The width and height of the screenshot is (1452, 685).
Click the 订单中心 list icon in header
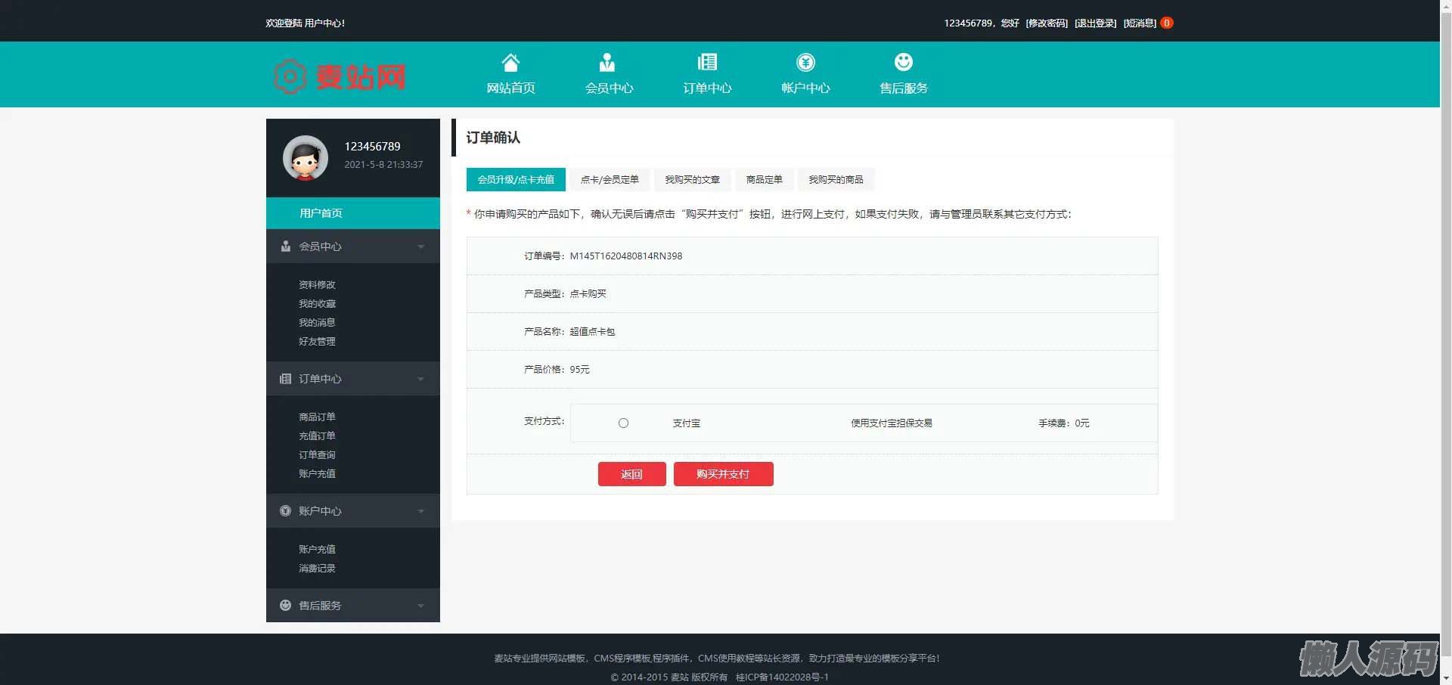707,62
